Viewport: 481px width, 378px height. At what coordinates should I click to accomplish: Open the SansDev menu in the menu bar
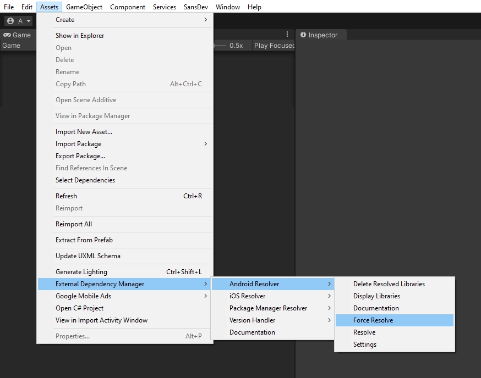[196, 7]
